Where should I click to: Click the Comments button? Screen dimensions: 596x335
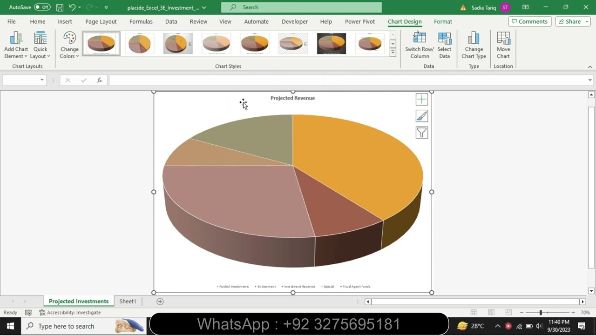530,21
